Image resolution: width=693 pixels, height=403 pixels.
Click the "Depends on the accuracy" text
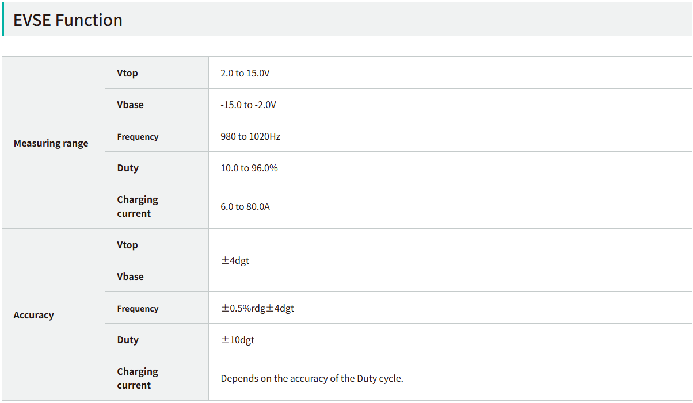(x=312, y=378)
